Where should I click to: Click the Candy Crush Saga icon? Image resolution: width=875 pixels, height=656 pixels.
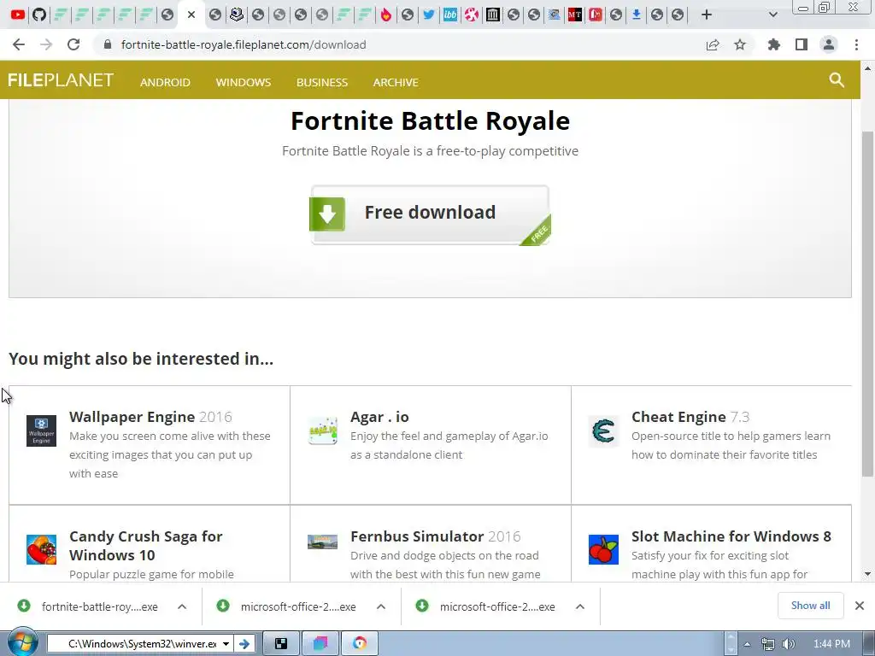[41, 549]
